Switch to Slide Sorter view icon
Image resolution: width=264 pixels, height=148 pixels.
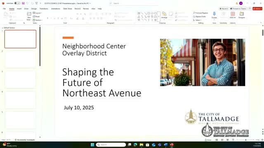coord(222,140)
